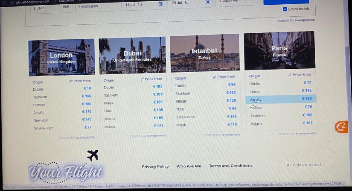Select Dublin to Dubai for €183
The height and width of the screenshot is (191, 352).
tap(133, 87)
